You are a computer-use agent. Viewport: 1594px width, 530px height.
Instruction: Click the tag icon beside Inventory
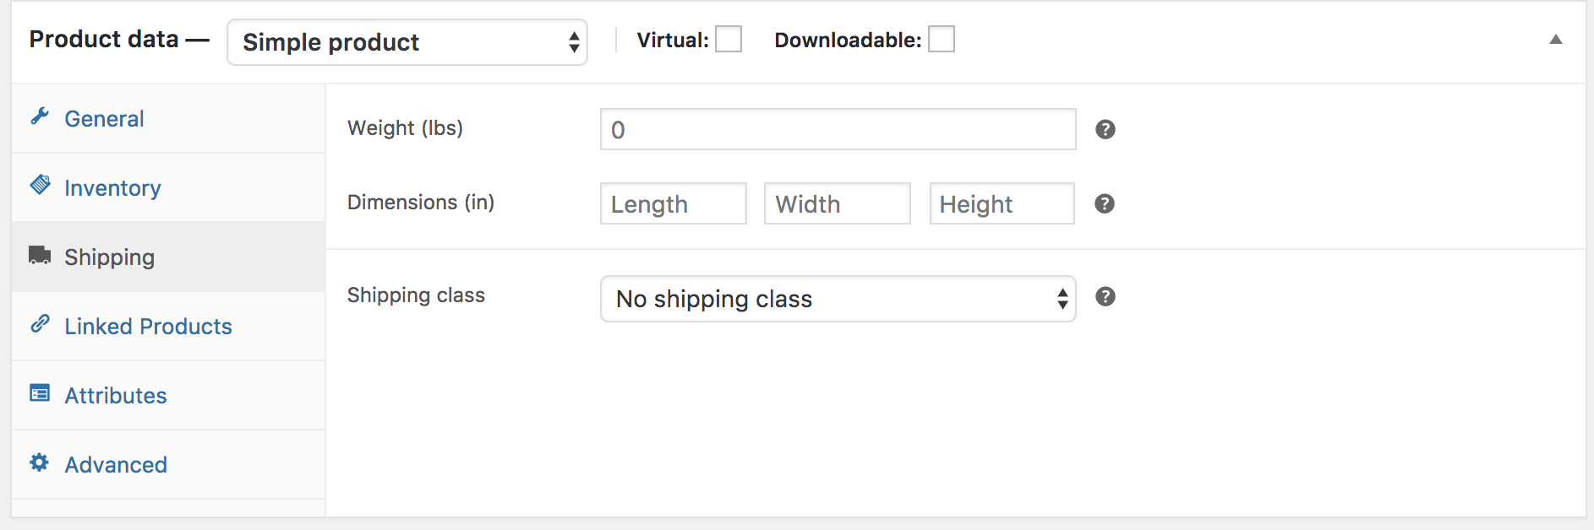tap(40, 187)
